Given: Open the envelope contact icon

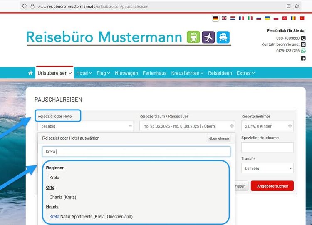Looking at the screenshot, I should click(x=303, y=45).
